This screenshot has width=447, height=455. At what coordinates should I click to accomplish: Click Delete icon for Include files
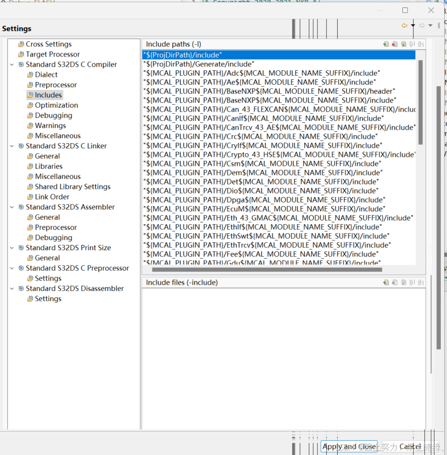(x=394, y=282)
